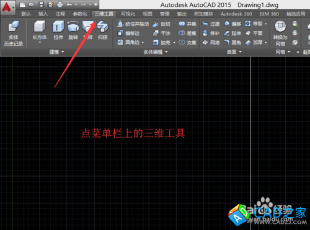
Task: Choose the 拉伸 extrude tool
Action: [x=58, y=30]
